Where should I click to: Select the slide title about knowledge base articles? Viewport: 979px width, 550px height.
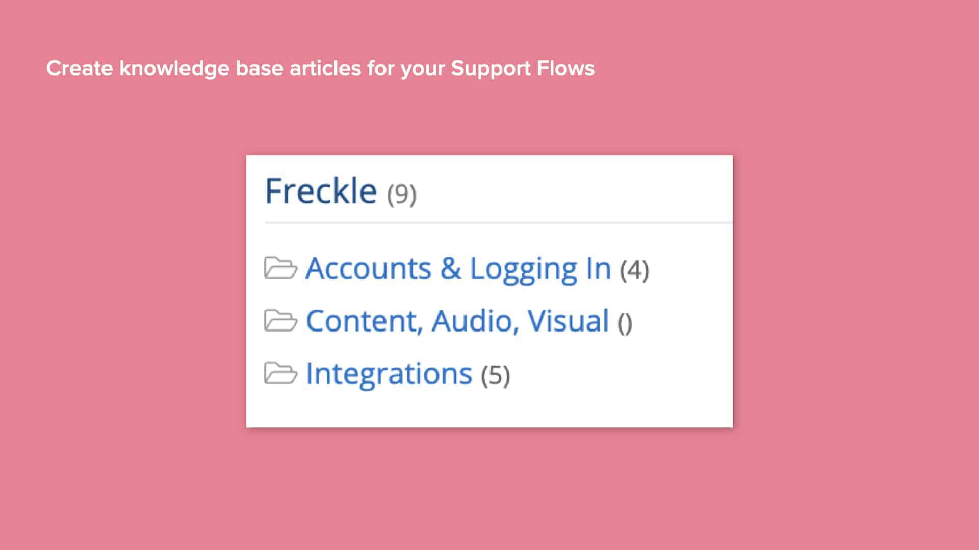click(x=320, y=68)
